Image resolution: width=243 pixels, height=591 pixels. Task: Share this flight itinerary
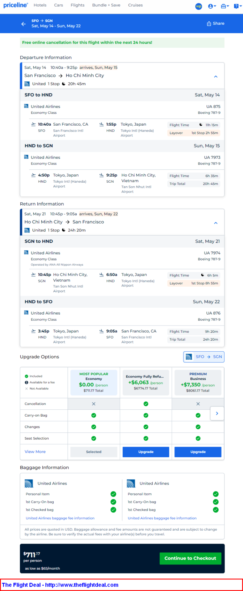[215, 24]
